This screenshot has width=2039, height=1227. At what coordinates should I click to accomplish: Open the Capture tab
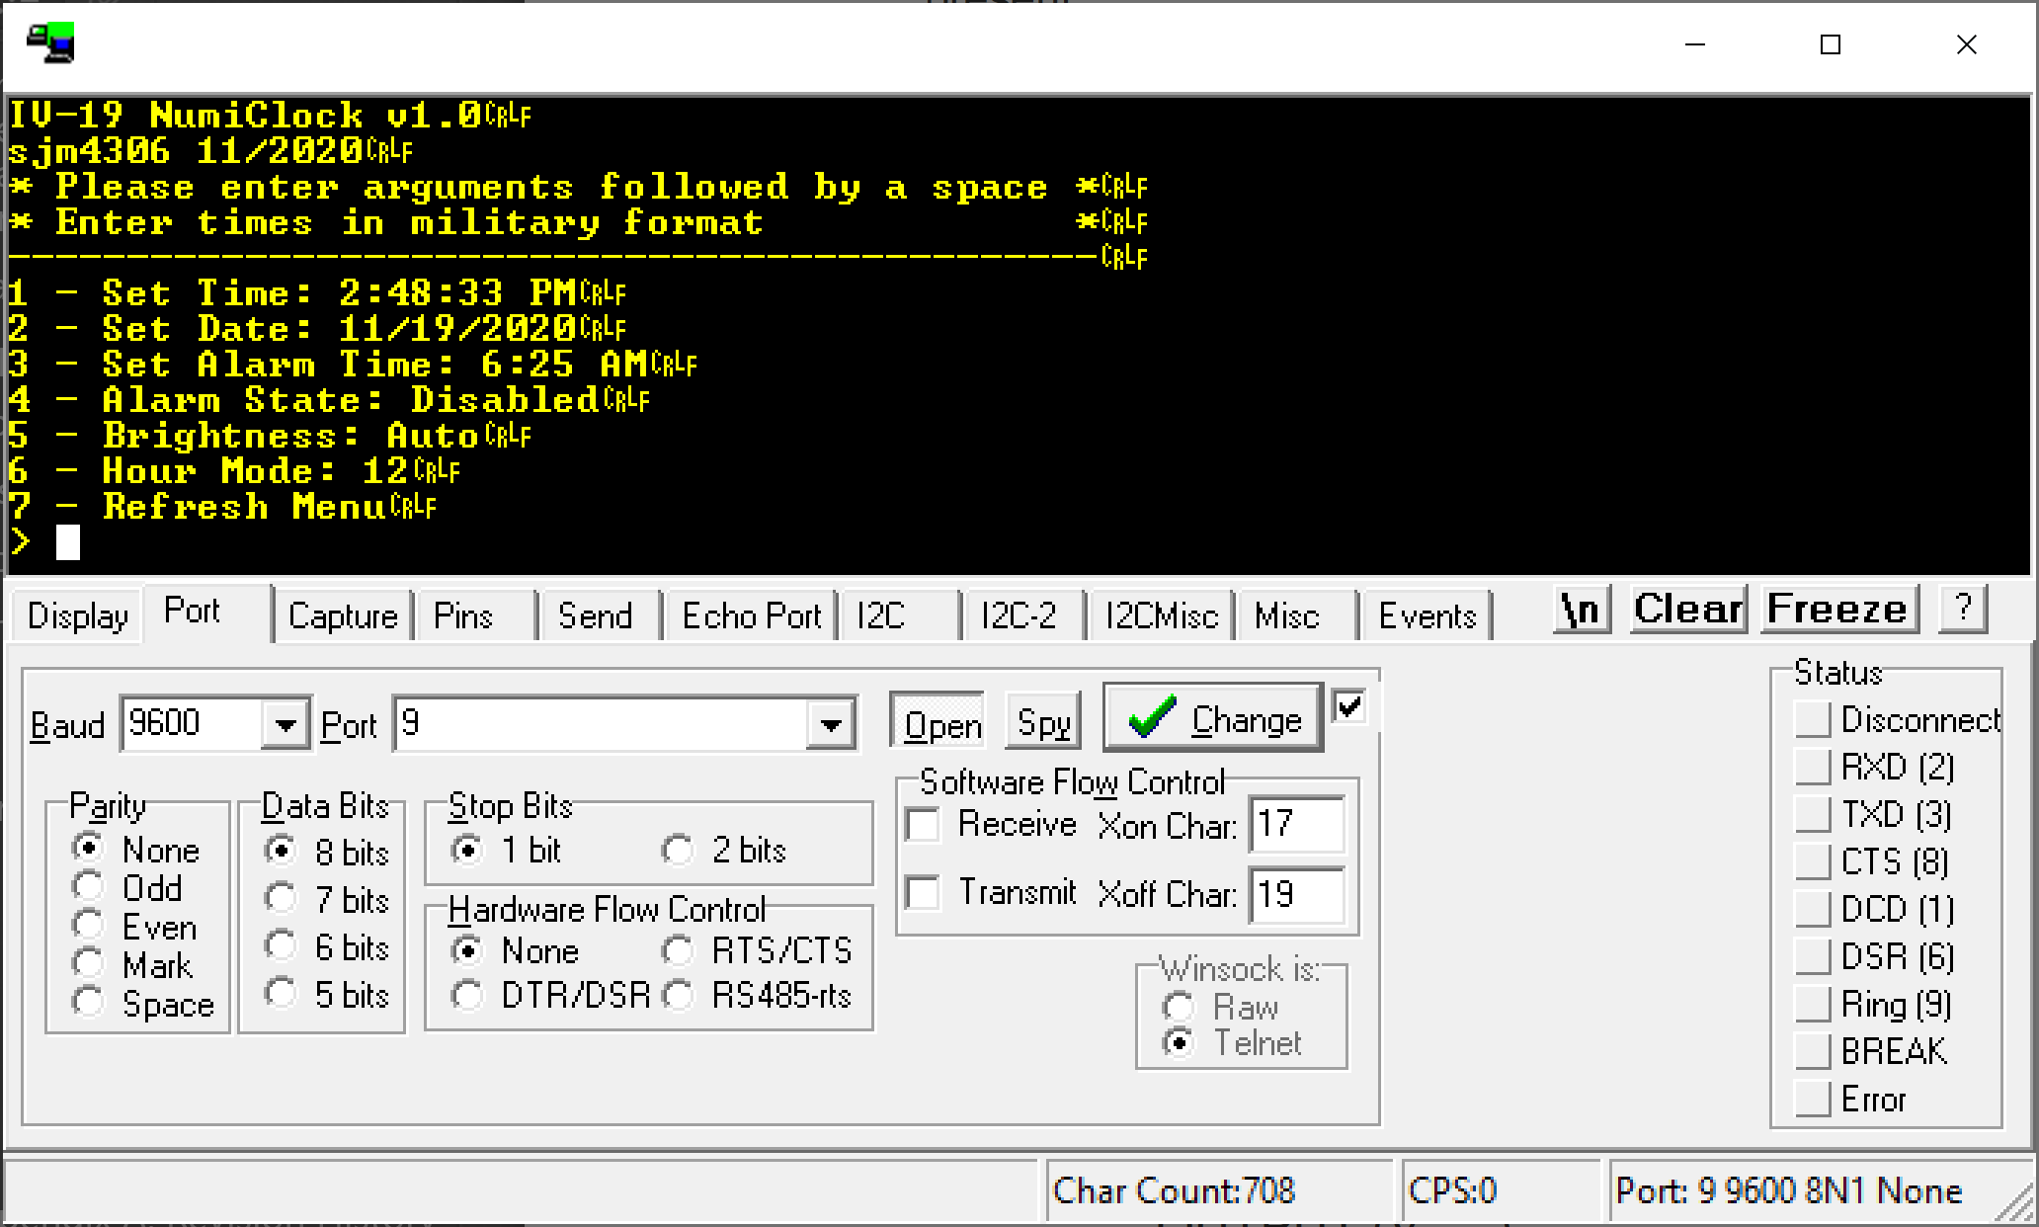click(343, 615)
